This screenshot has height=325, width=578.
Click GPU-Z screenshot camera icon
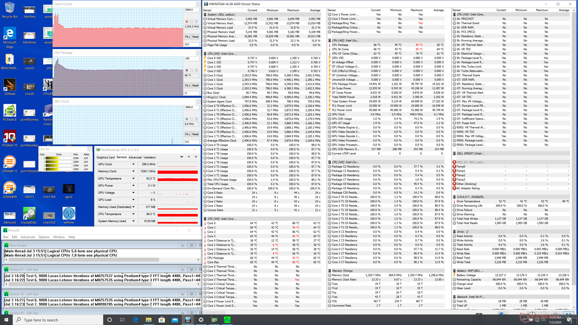pos(182,157)
